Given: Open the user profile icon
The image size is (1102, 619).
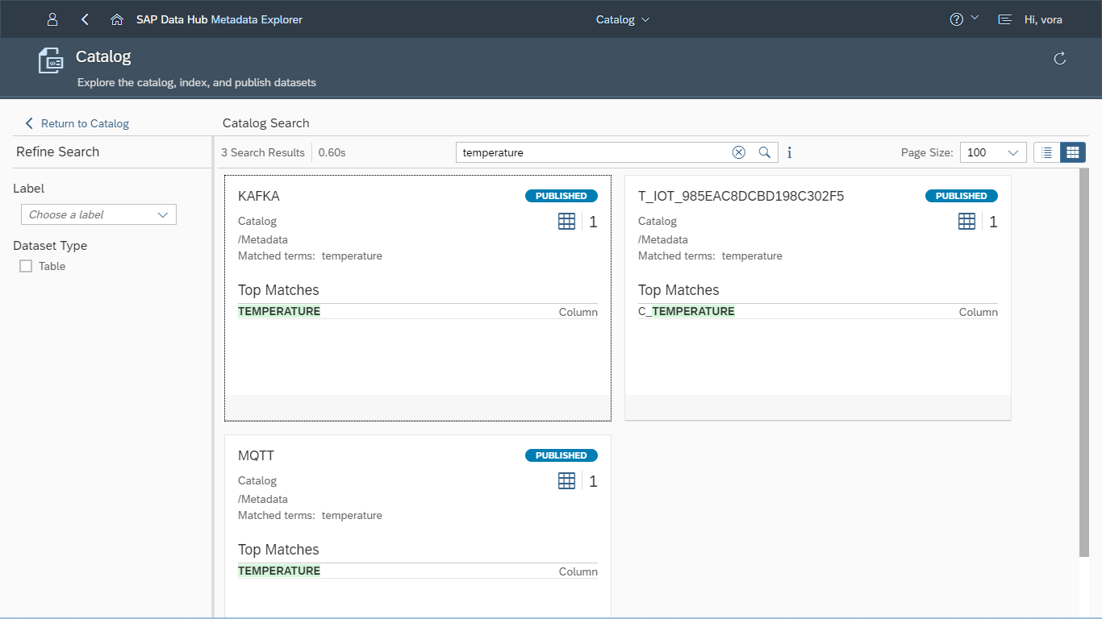Looking at the screenshot, I should [x=52, y=19].
